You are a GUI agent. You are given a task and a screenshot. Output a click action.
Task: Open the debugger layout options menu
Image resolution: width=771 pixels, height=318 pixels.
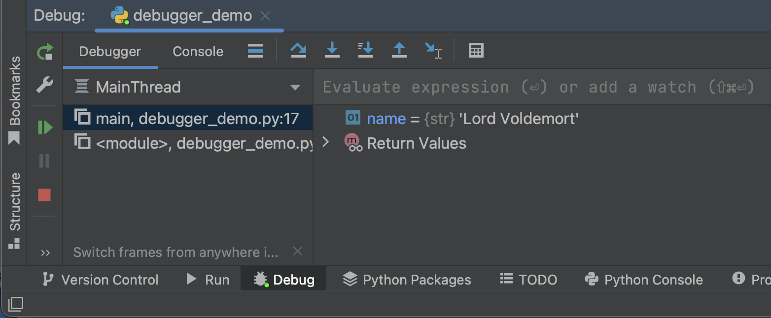(x=255, y=50)
